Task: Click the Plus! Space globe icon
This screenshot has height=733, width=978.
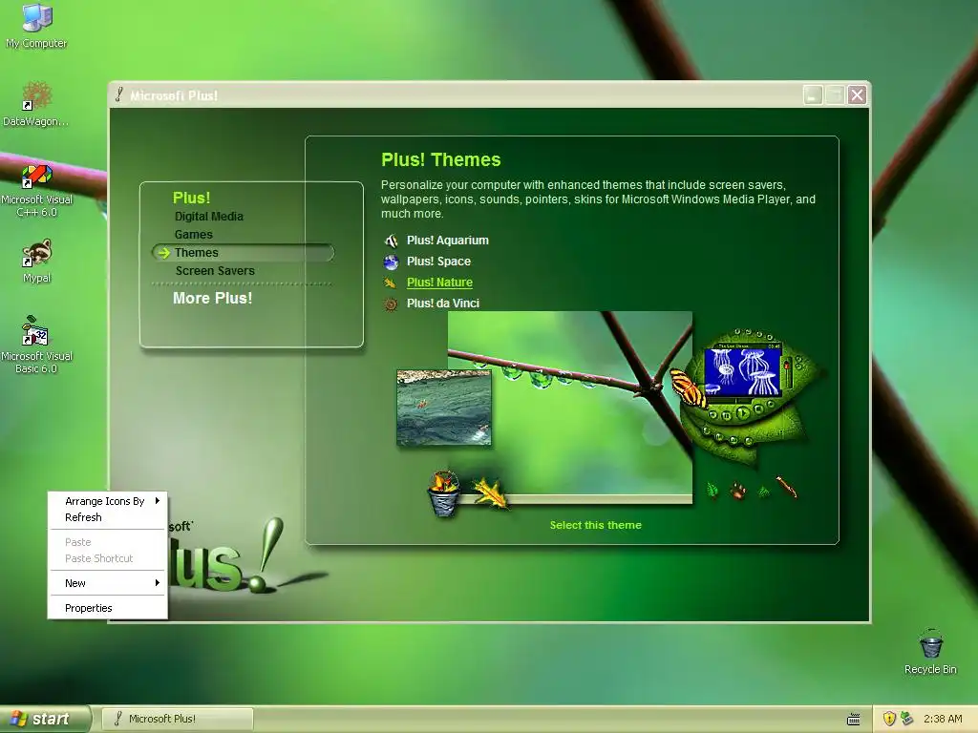Action: [x=391, y=262]
